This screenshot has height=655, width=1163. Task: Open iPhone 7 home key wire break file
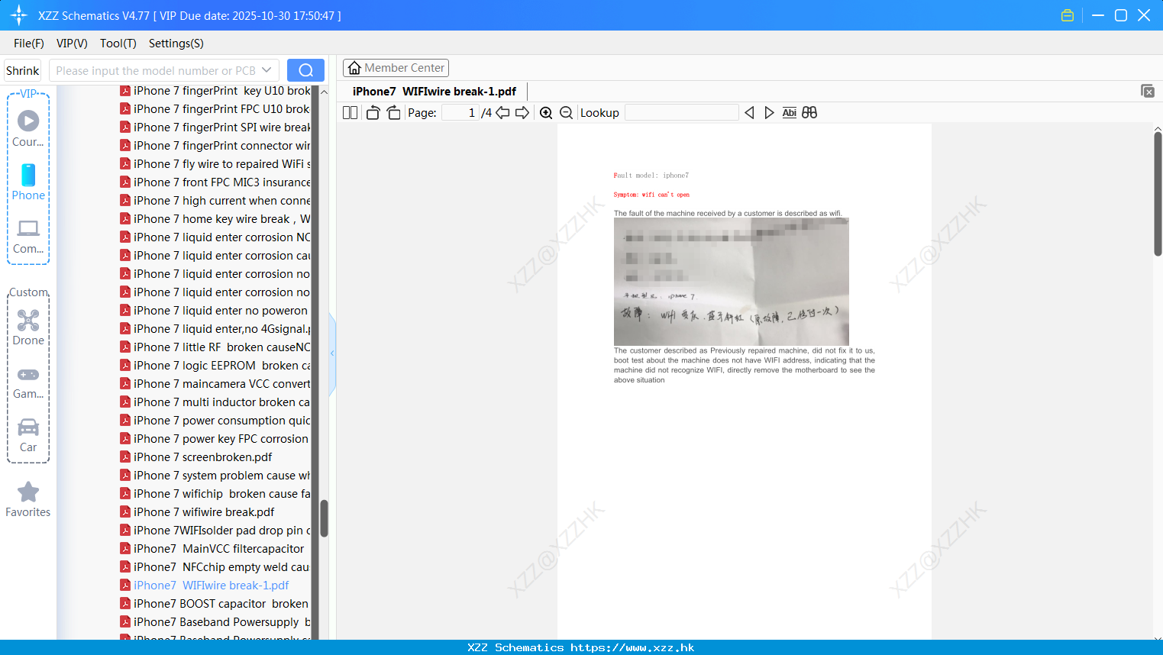point(215,219)
